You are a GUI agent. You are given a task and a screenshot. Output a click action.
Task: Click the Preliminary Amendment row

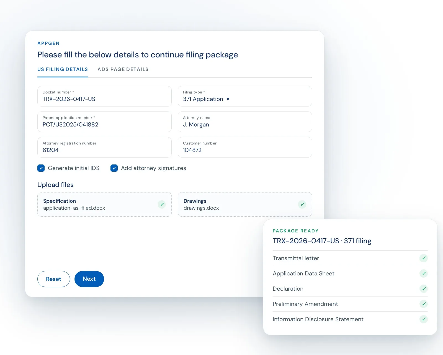350,304
